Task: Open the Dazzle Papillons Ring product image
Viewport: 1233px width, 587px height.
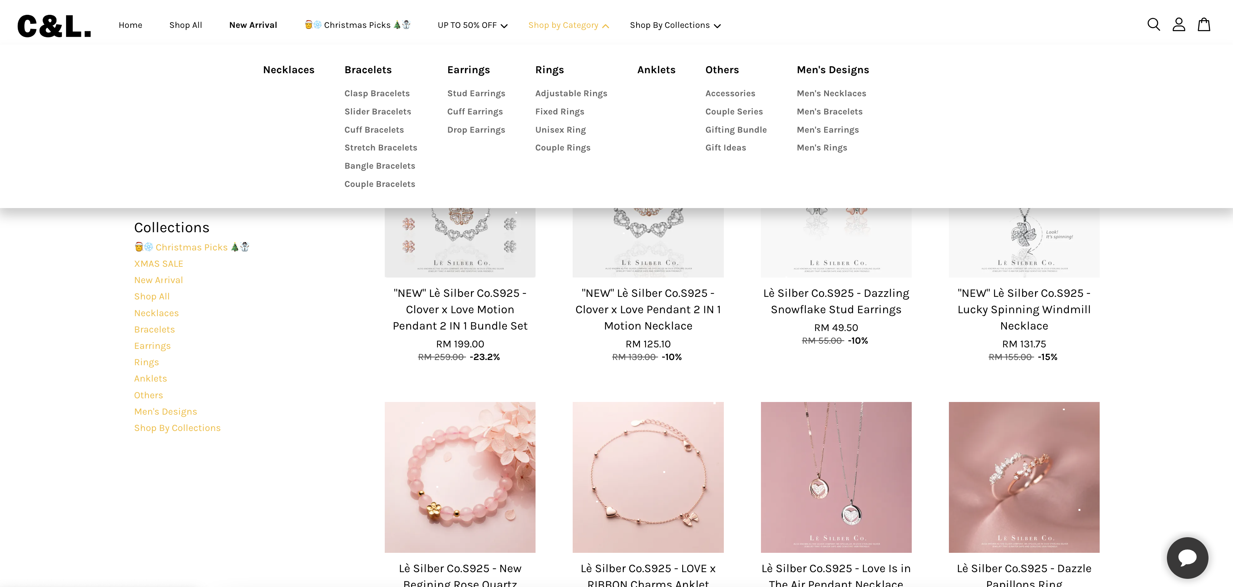Action: [x=1024, y=477]
